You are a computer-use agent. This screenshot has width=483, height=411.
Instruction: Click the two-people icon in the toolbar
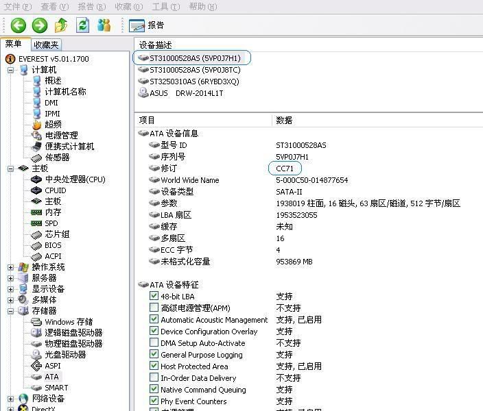pos(104,25)
